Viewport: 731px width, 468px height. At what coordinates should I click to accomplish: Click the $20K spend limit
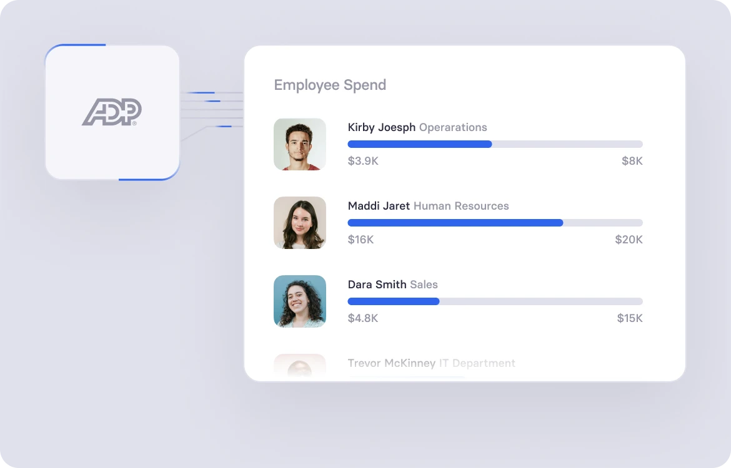(629, 240)
